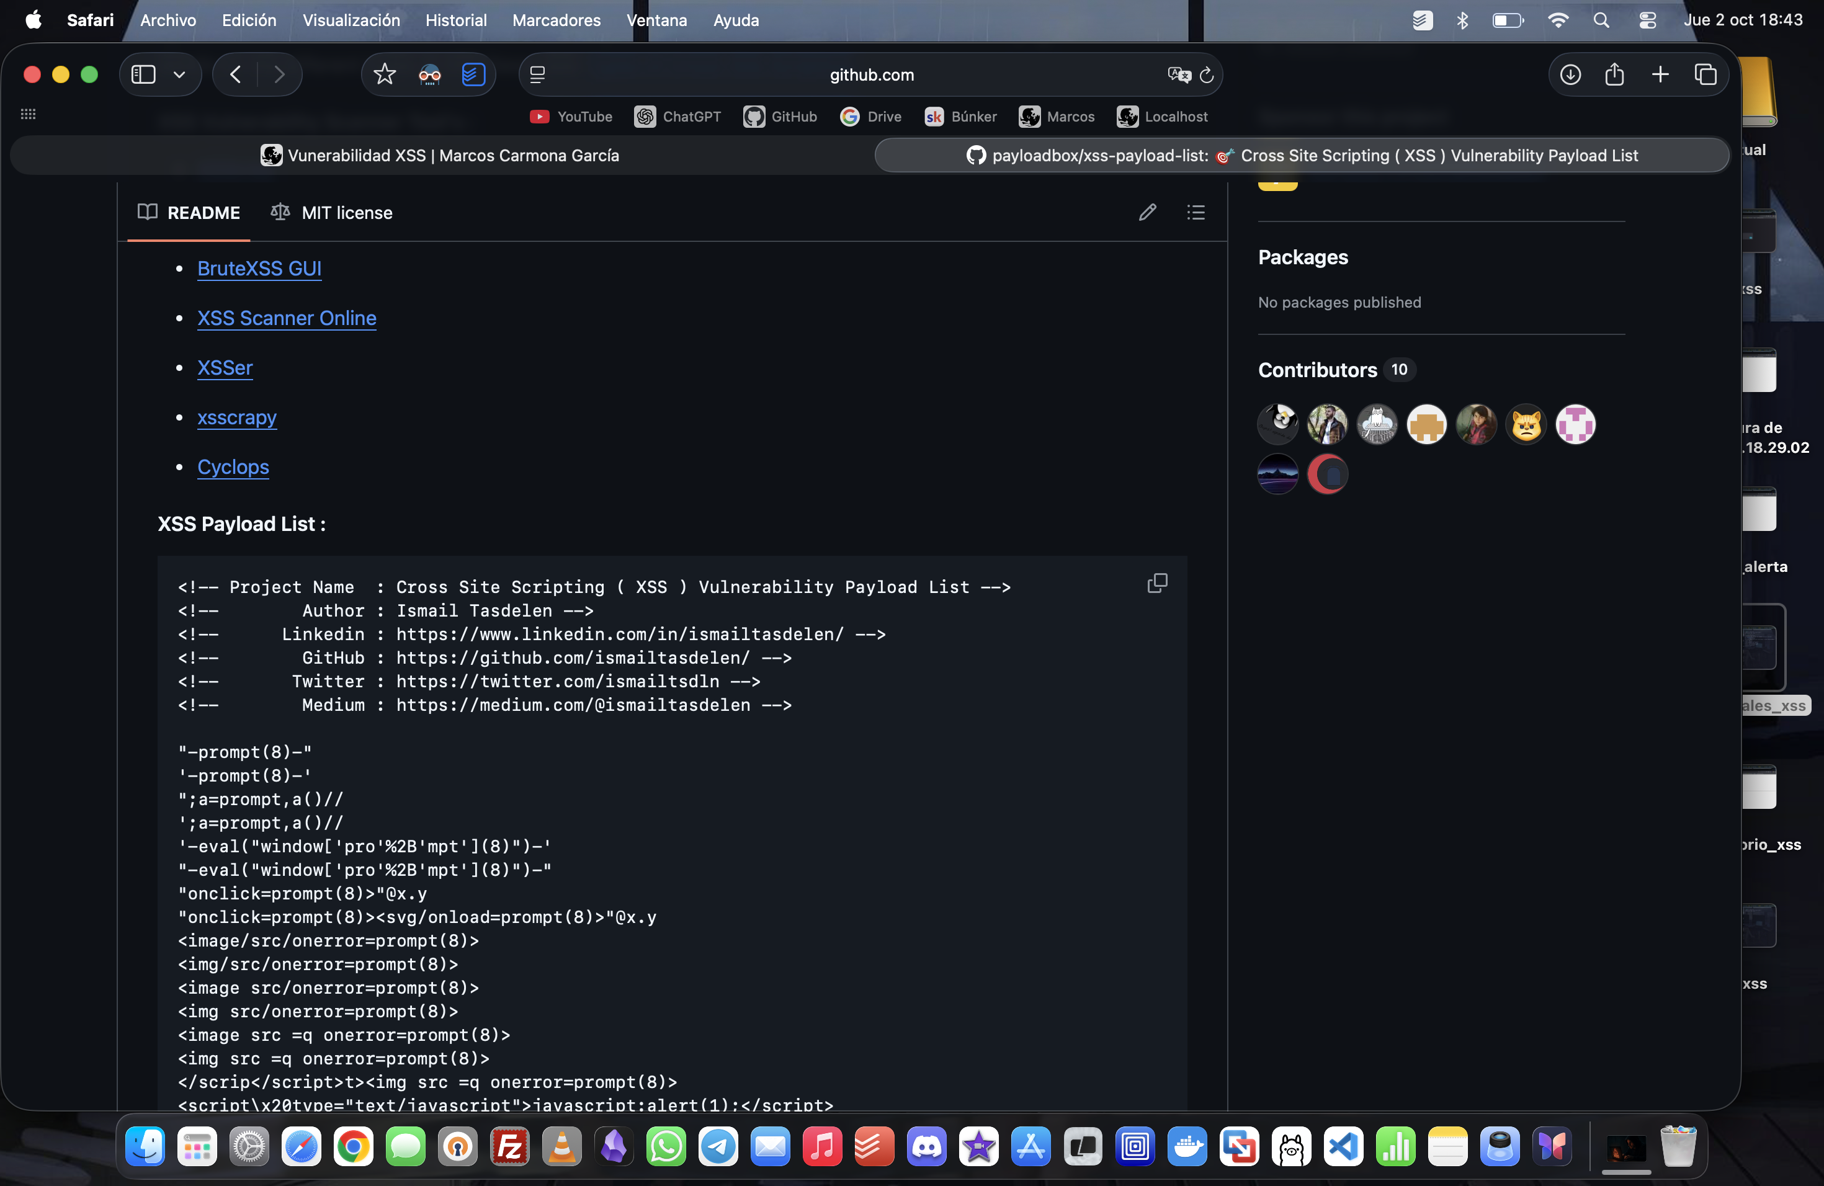Open the ChatGPT favorites bookmark

[x=677, y=117]
